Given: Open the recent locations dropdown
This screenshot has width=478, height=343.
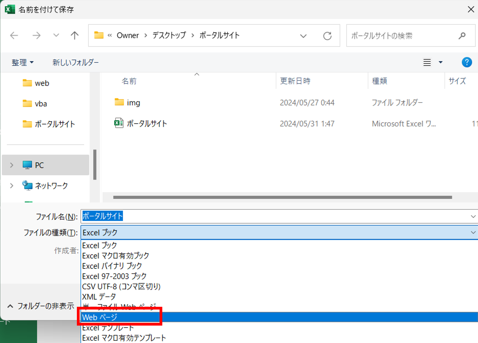Looking at the screenshot, I should click(56, 36).
